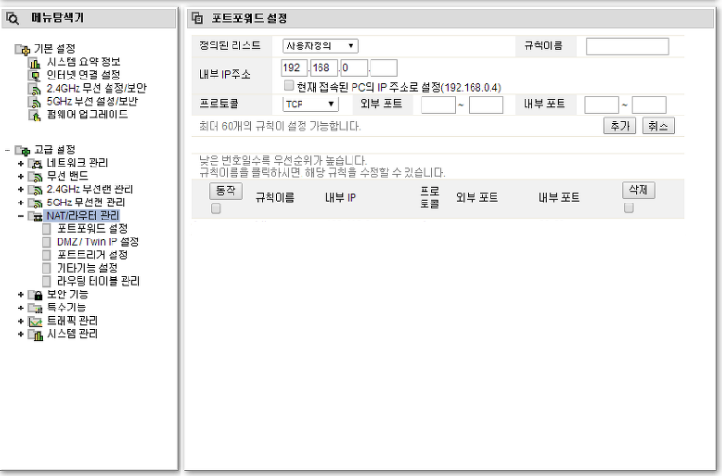Check 현재 접속된 PC의 IP 주소로 설정 box
The width and height of the screenshot is (724, 476).
(x=288, y=85)
